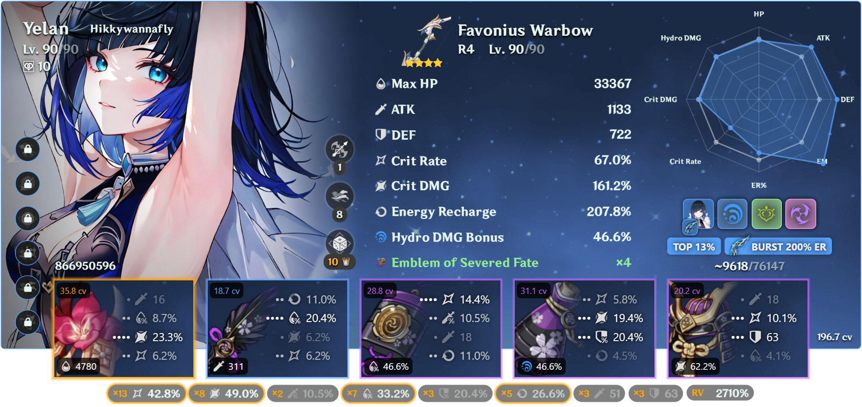Select the elemental skill talent icon level 8
The width and height of the screenshot is (862, 407).
point(339,197)
